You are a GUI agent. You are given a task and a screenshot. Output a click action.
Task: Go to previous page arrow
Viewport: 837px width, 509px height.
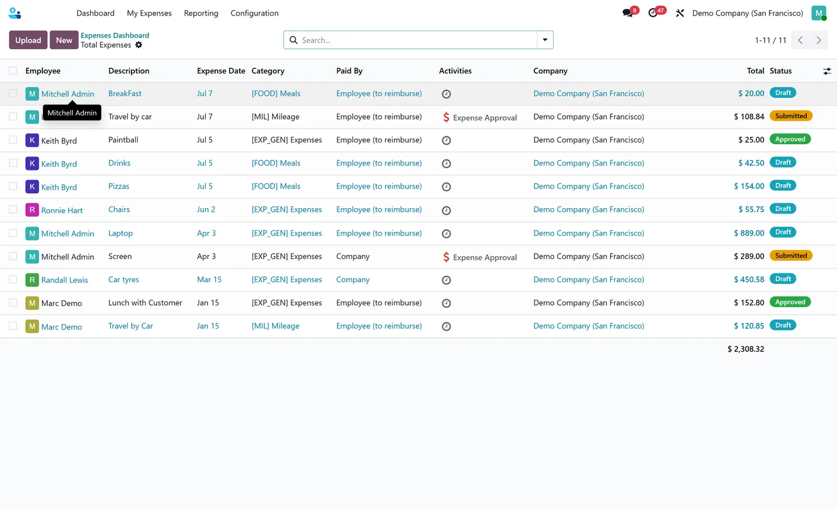[x=801, y=40]
